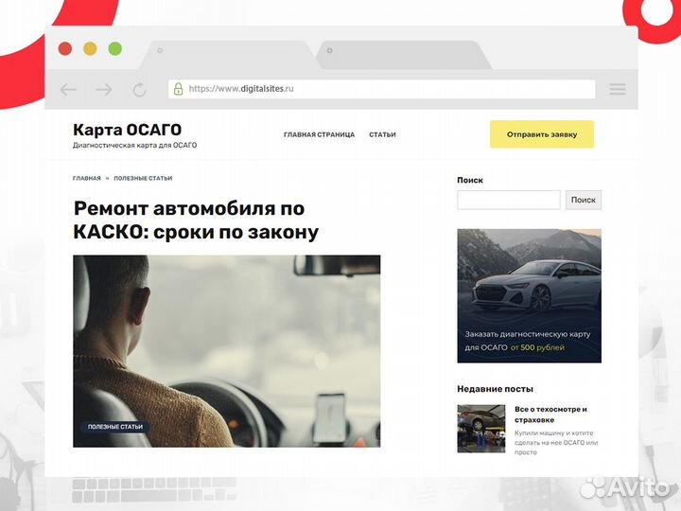Click the browser forward arrow

[104, 90]
